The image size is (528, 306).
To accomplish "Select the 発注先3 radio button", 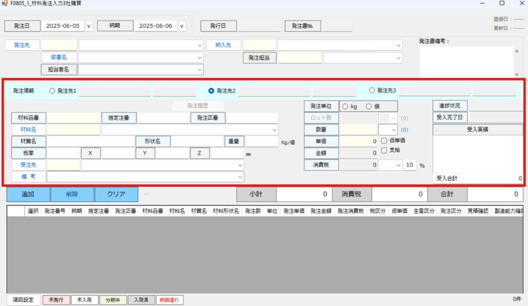I will point(372,91).
